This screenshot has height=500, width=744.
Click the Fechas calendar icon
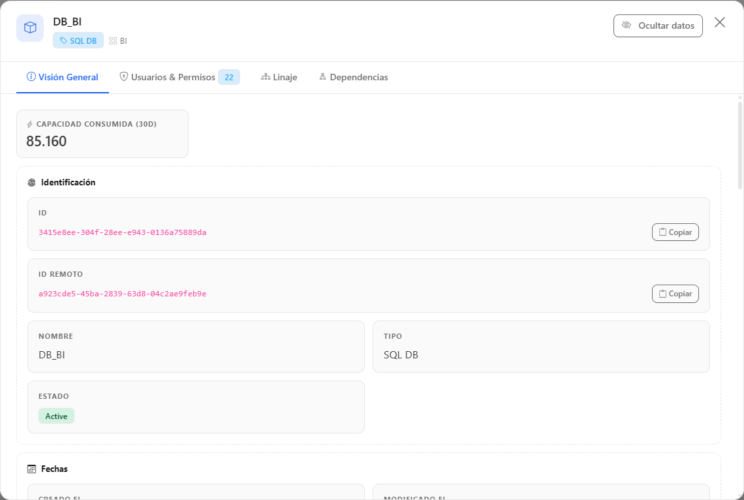coord(32,469)
